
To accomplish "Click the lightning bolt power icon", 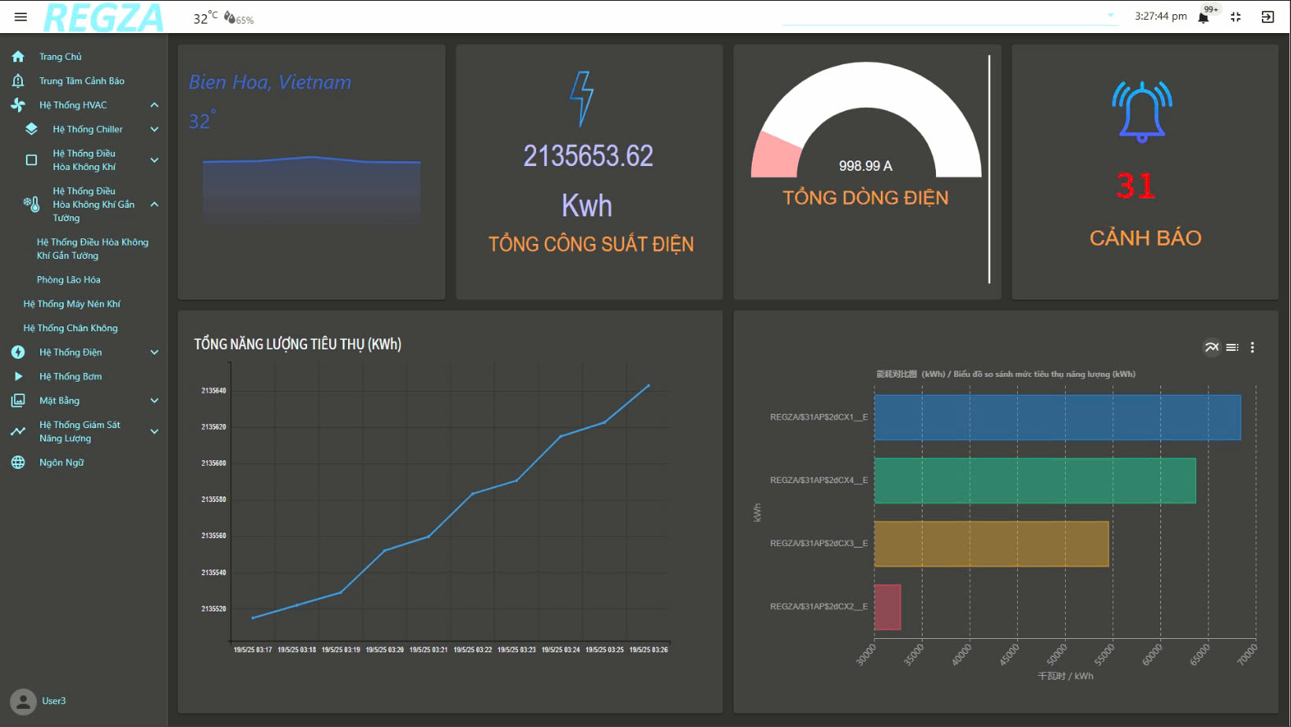I will (582, 99).
